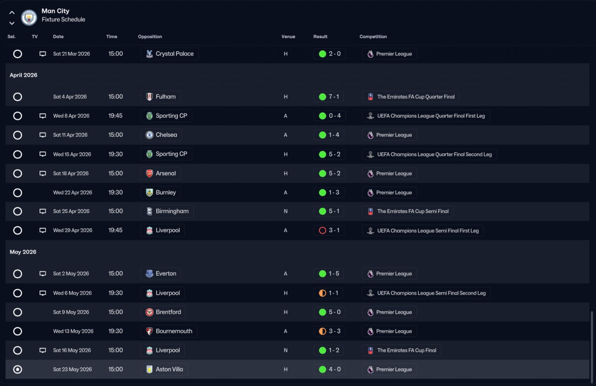Click the Arsenal club crest icon
This screenshot has height=386, width=596.
coord(149,174)
